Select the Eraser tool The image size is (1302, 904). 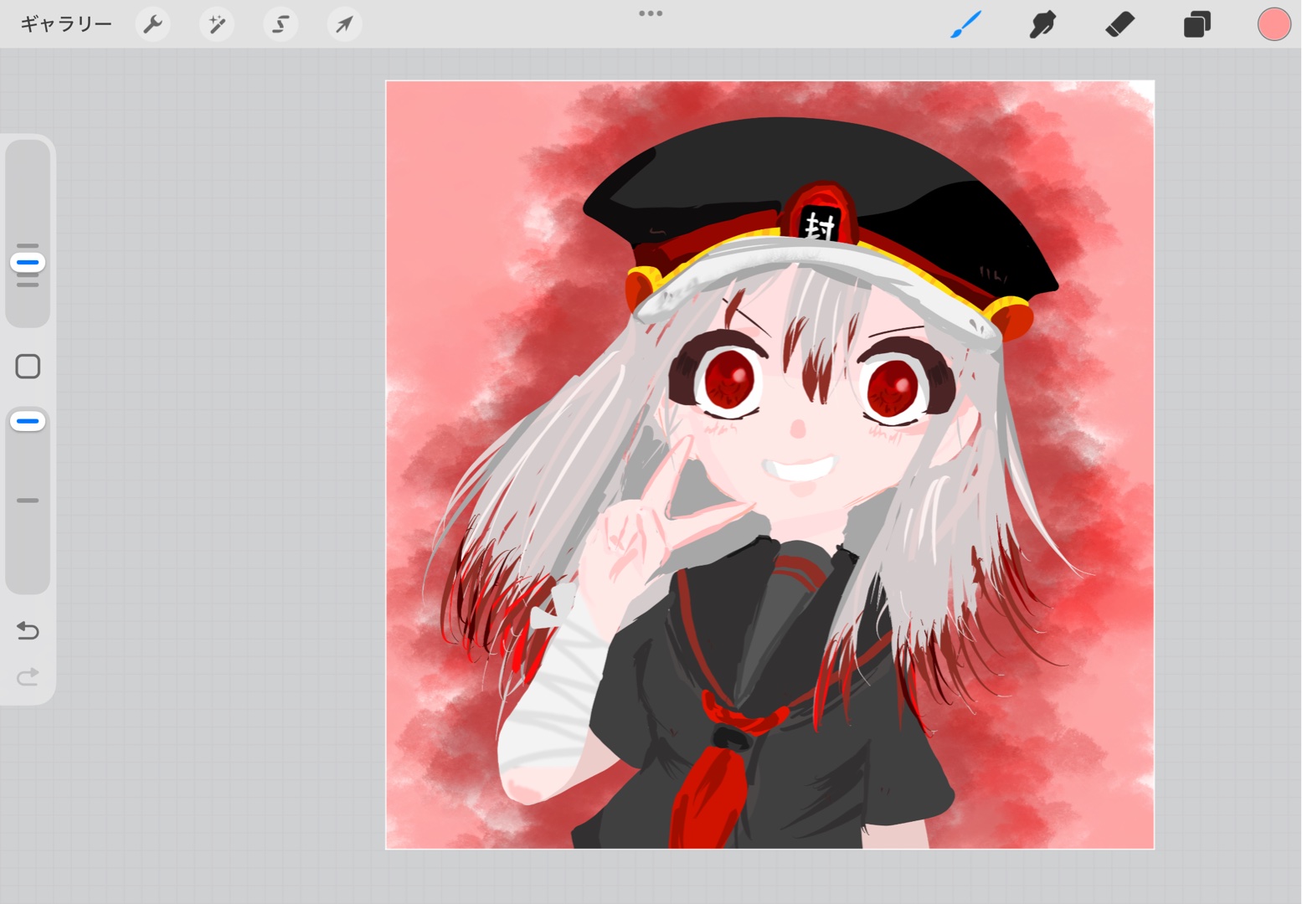tap(1119, 24)
